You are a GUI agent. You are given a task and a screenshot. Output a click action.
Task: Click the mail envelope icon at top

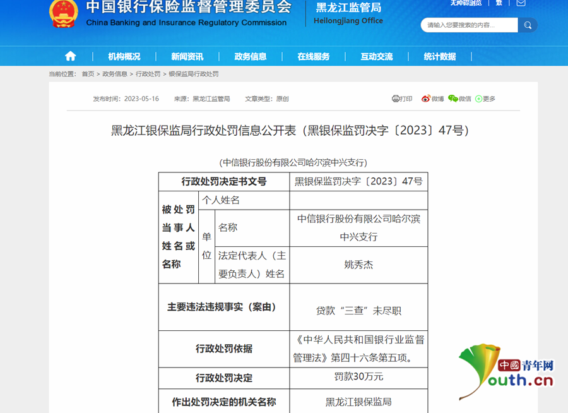[x=521, y=3]
